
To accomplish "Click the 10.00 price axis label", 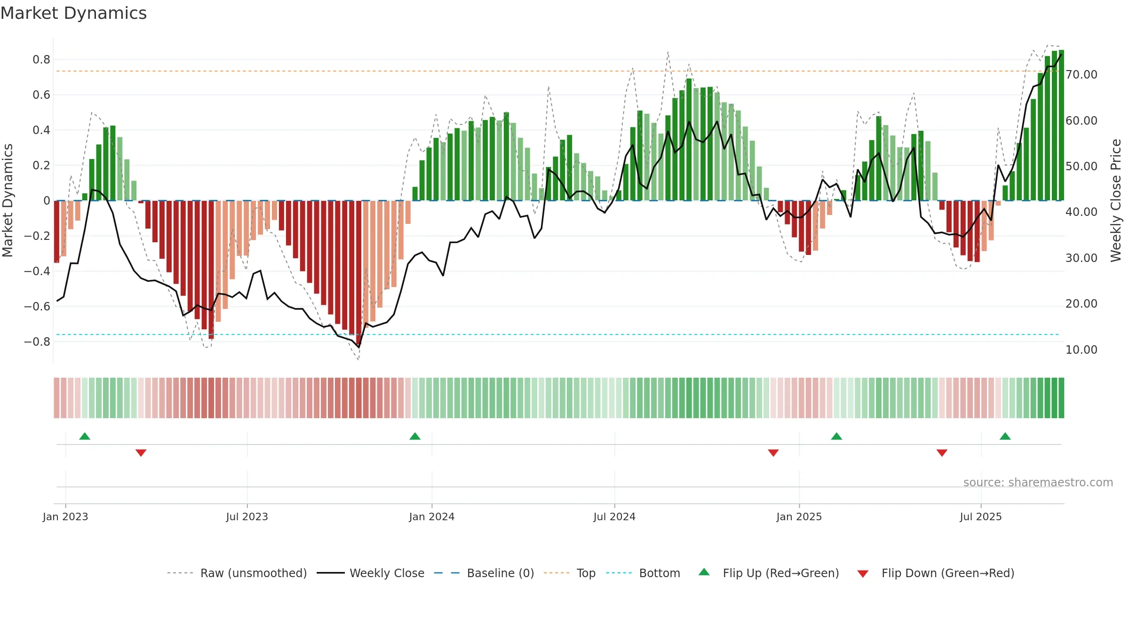I will 1081,350.
